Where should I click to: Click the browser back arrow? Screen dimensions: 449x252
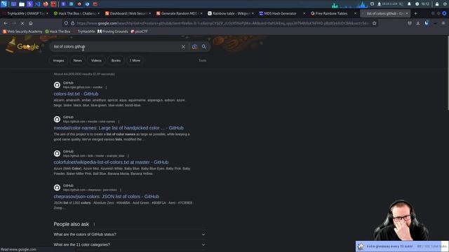(x=6, y=23)
